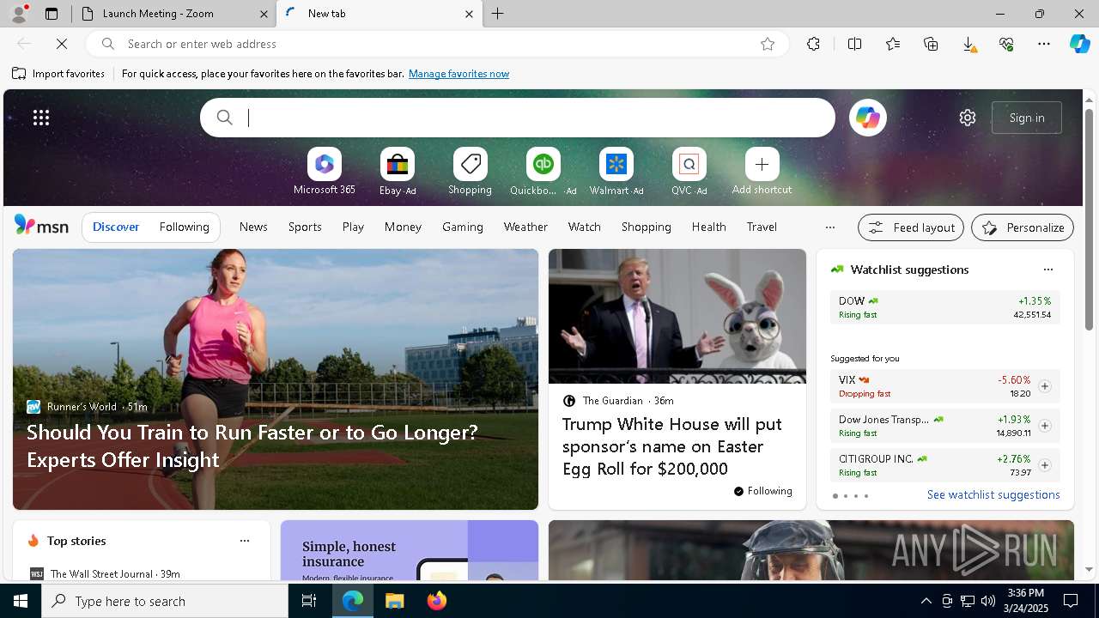
Task: Toggle Following on Guardian article
Action: 762,491
